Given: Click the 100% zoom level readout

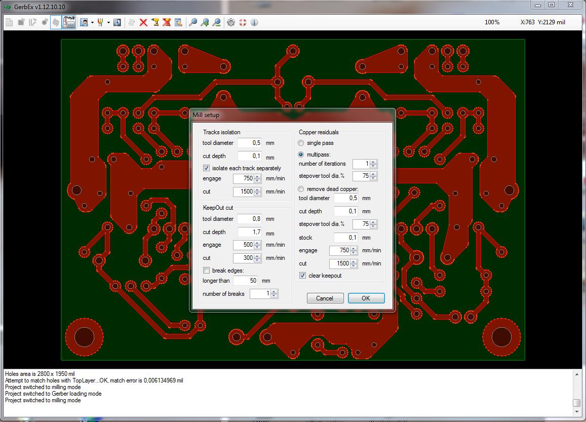Looking at the screenshot, I should (492, 22).
